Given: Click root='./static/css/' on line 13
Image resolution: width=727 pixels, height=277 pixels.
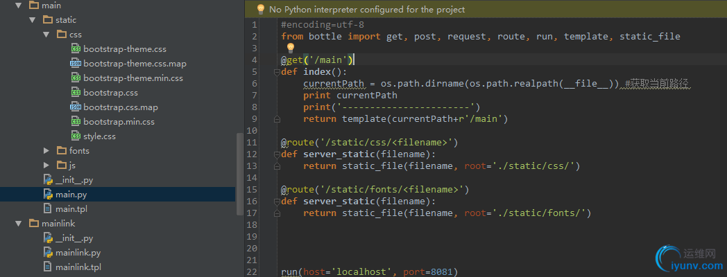Looking at the screenshot, I should pyautogui.click(x=520, y=166).
